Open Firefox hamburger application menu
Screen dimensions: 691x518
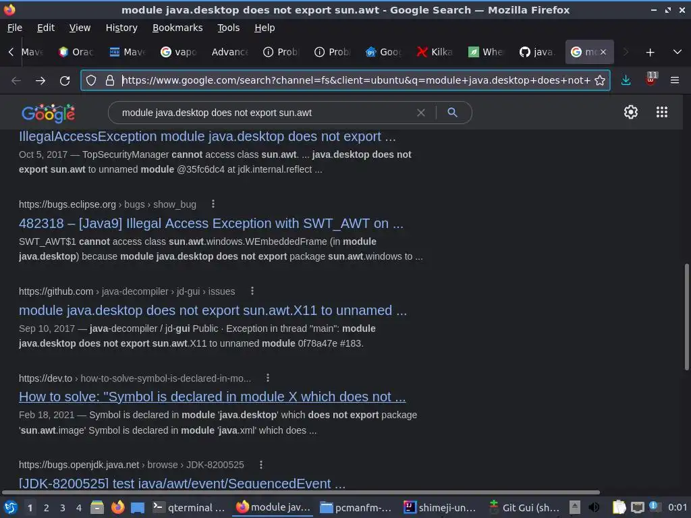point(674,80)
